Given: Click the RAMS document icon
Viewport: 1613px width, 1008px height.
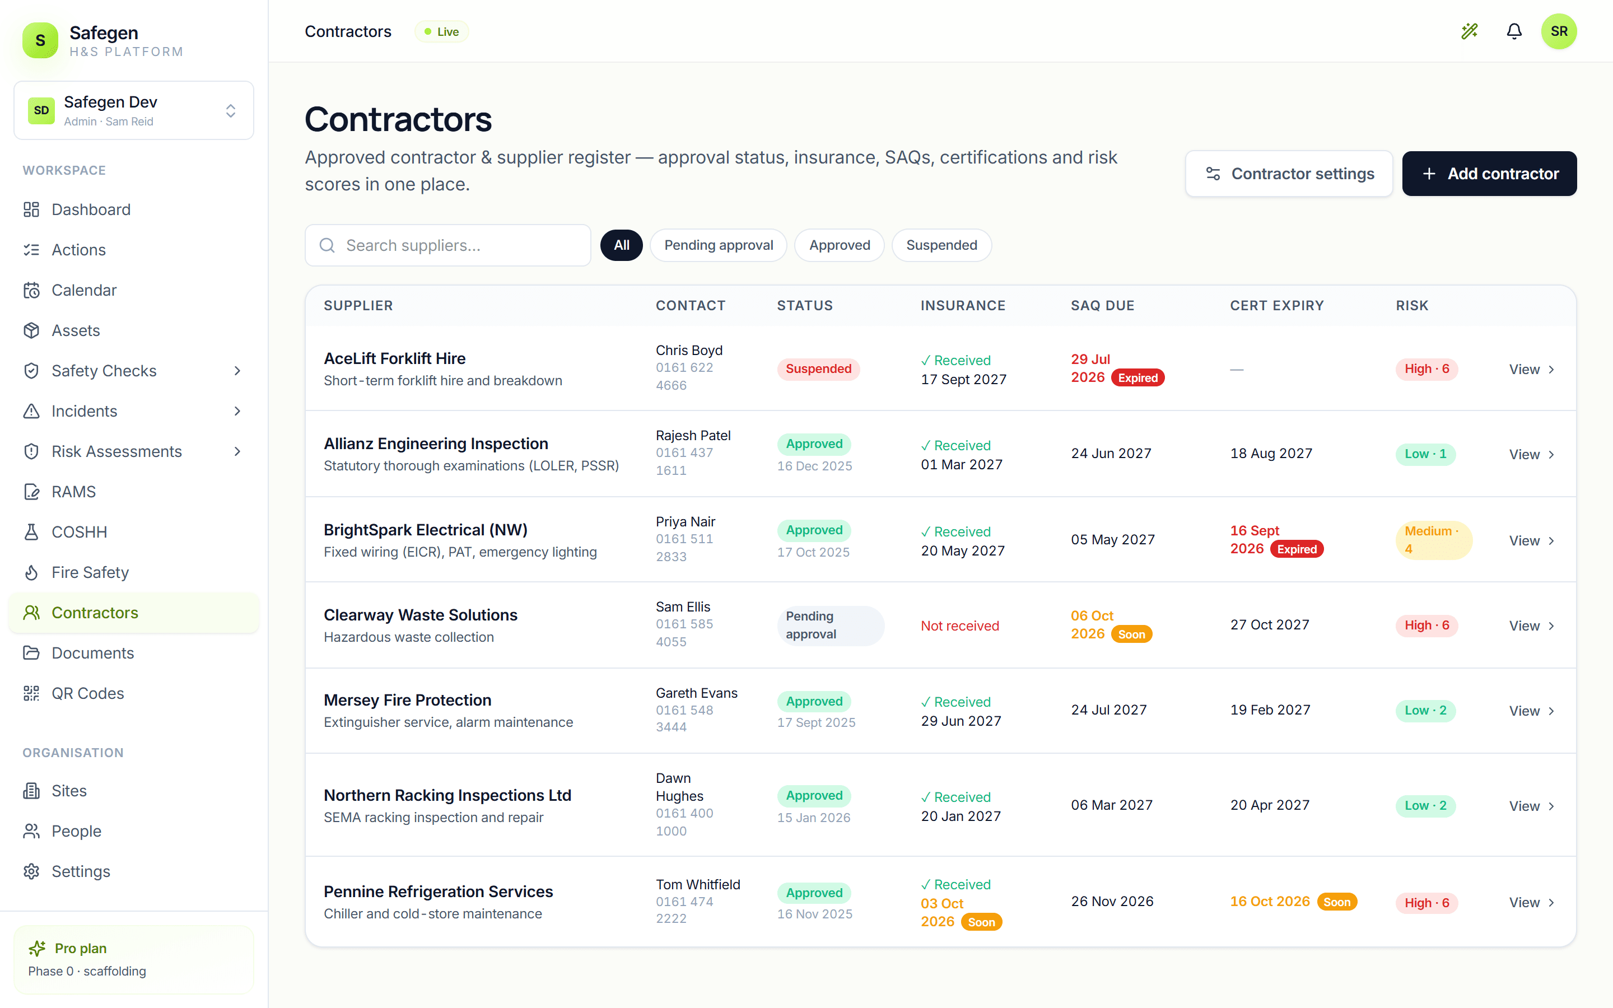Looking at the screenshot, I should (x=31, y=492).
